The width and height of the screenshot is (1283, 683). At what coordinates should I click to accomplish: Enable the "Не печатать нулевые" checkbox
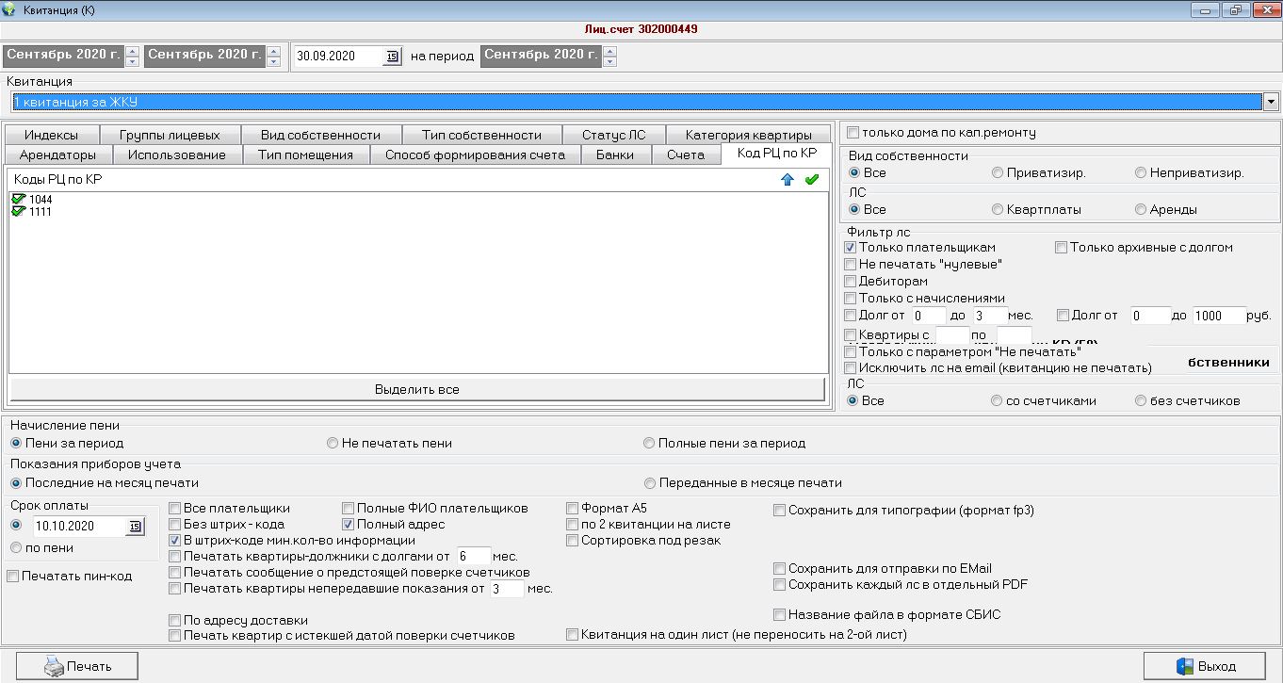(x=851, y=265)
